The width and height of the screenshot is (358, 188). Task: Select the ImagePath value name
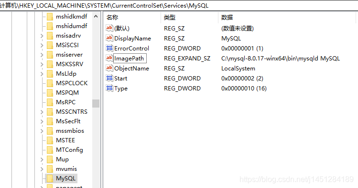[x=129, y=59]
